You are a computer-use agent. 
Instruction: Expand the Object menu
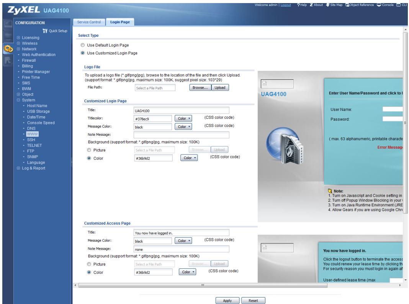pyautogui.click(x=18, y=95)
